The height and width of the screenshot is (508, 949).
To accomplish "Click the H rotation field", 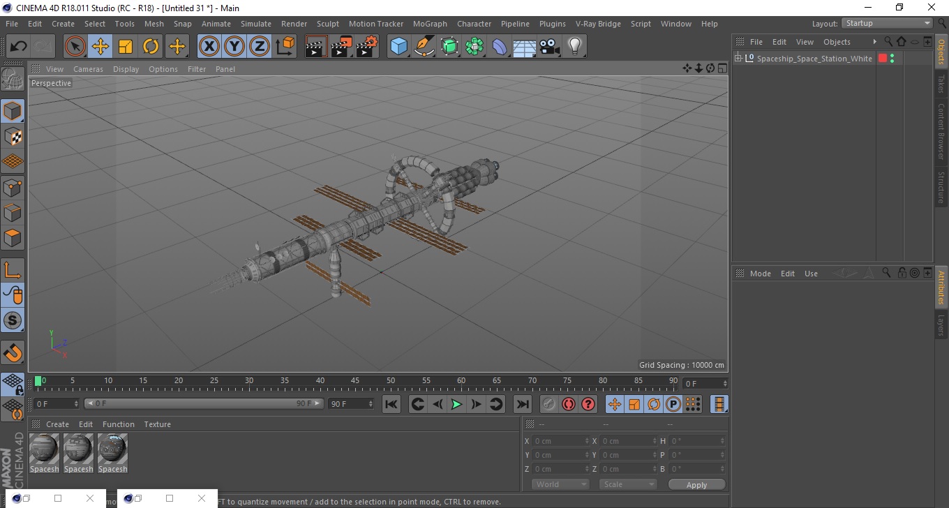I will click(x=698, y=441).
